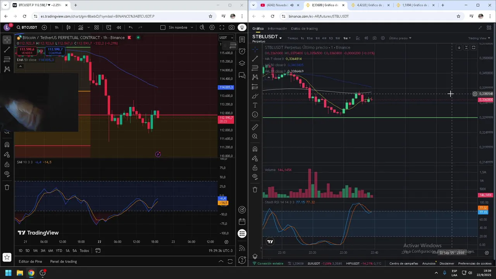
Task: Undo last action in TradingView toolbar
Action: (x=131, y=28)
